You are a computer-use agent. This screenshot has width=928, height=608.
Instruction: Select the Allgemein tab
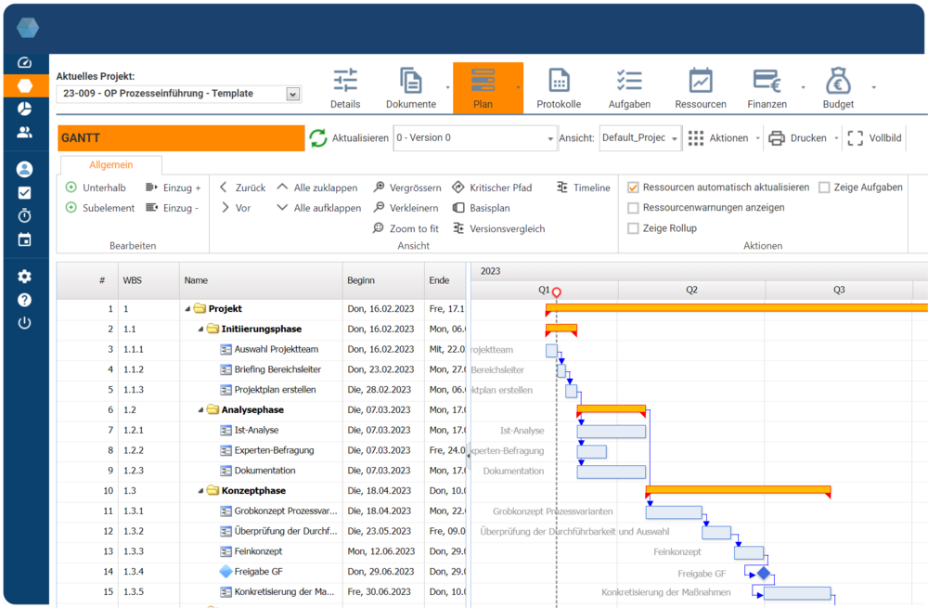point(110,165)
